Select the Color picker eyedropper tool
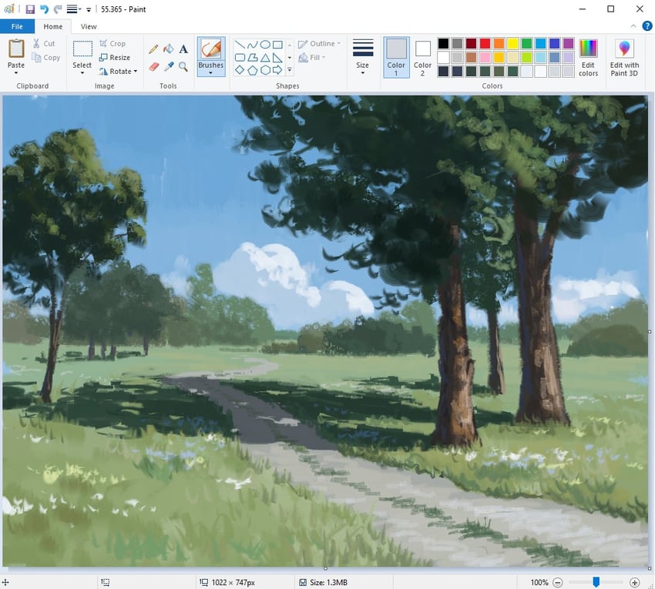The width and height of the screenshot is (655, 589). (169, 66)
